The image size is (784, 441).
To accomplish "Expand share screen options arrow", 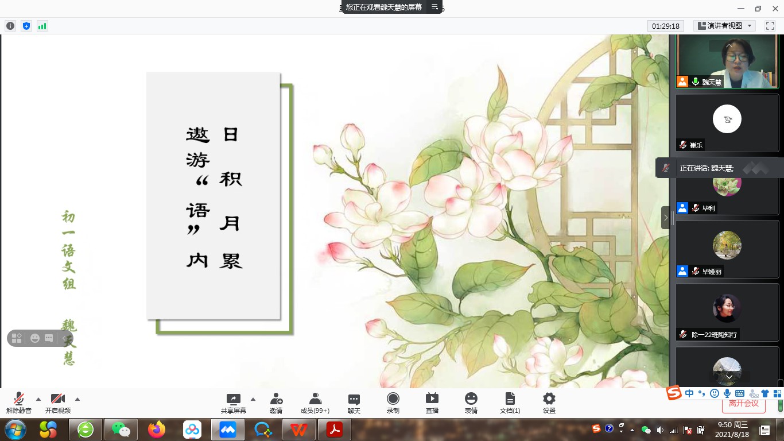I will (x=253, y=399).
